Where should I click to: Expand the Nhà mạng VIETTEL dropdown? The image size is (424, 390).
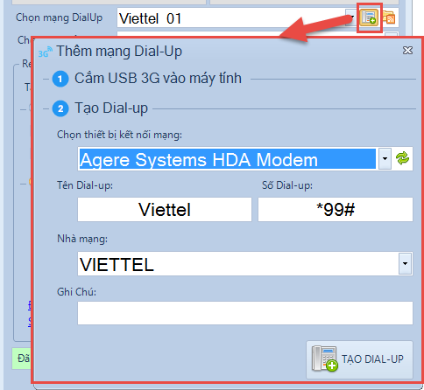(x=405, y=263)
